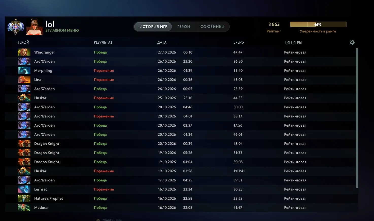
Task: Click Поражение result in the Morphling row
Action: click(x=104, y=71)
